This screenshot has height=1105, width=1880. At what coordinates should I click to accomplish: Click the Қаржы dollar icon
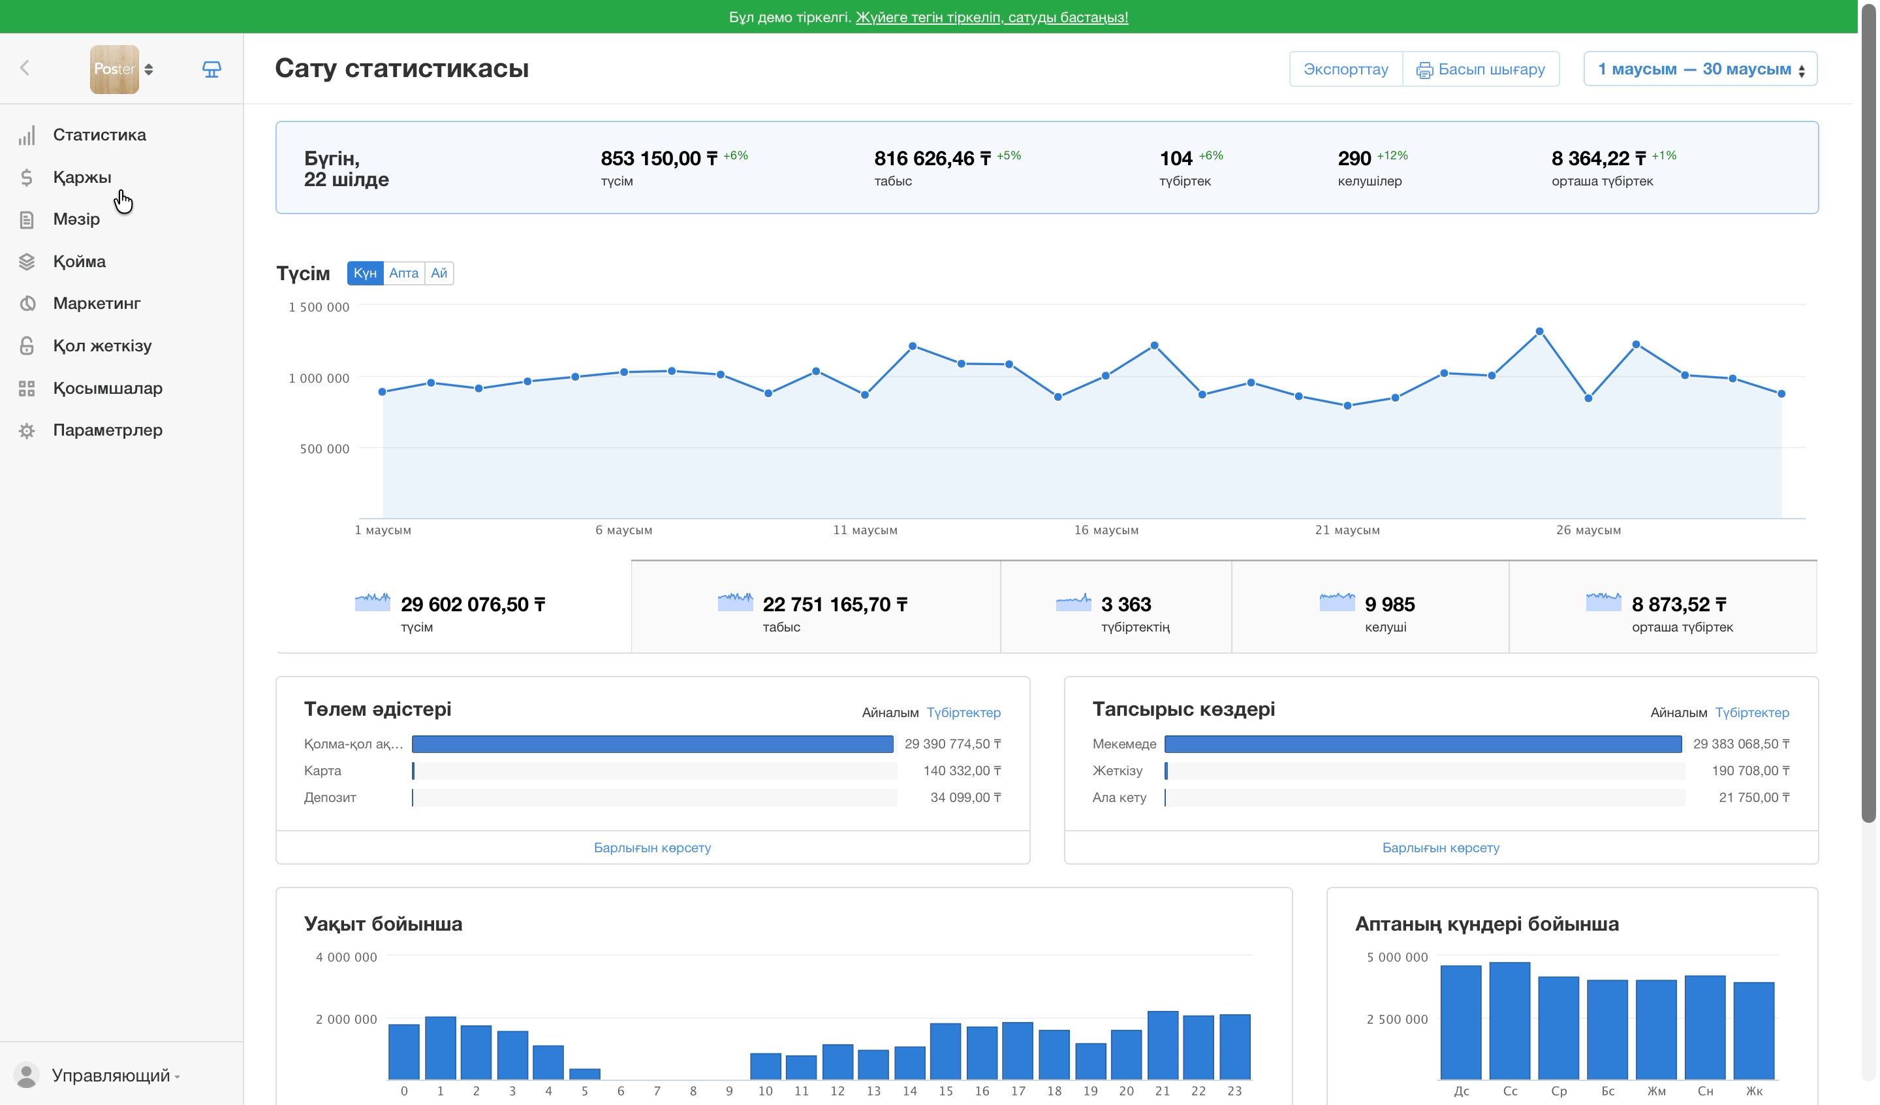tap(27, 178)
